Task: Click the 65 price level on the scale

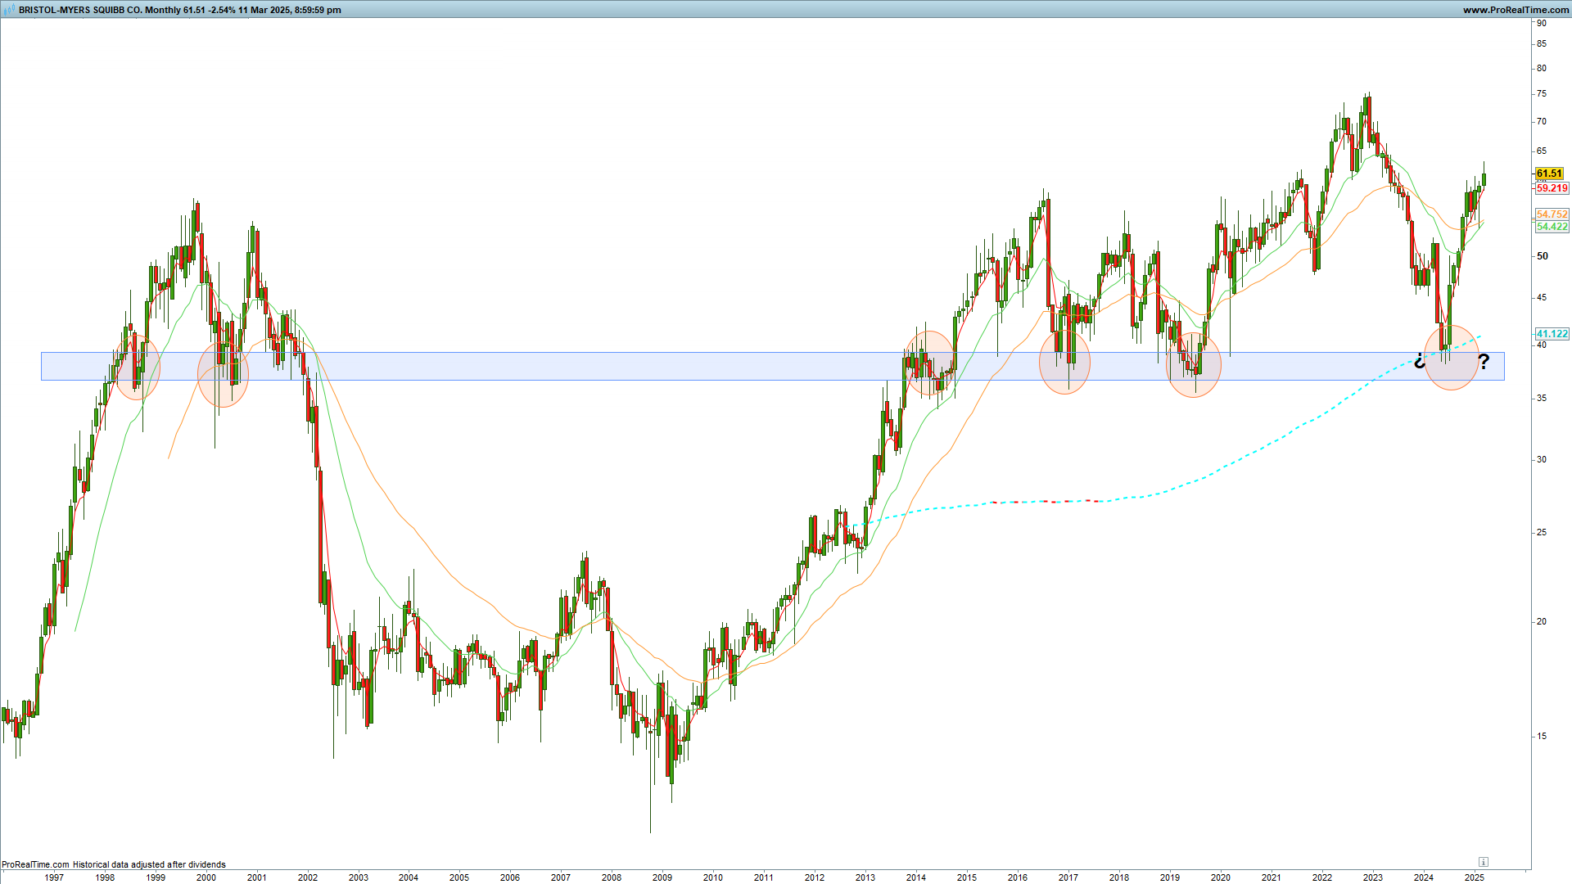Action: click(x=1542, y=151)
